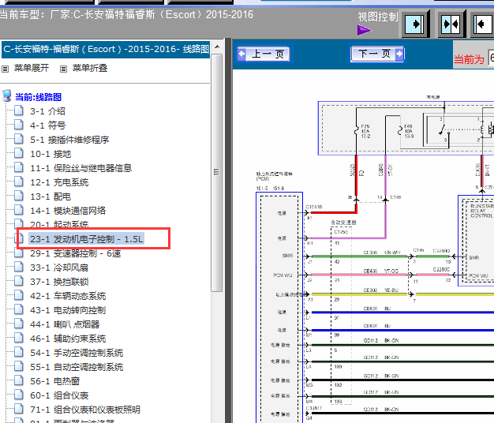Click the page icon beside 3-1 介绍

click(19, 110)
